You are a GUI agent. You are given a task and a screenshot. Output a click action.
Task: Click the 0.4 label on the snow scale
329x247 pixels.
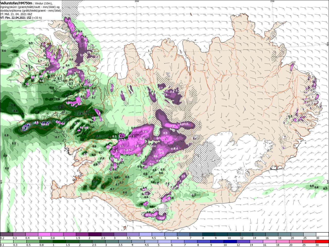pos(28,238)
